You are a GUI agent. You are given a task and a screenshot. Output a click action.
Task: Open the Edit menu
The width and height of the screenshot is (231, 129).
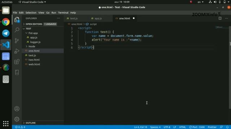tap(21, 13)
